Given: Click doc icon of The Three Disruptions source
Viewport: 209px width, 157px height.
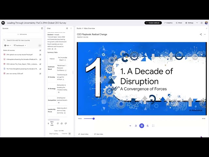Looking at the screenshot, I should pos(4,69).
